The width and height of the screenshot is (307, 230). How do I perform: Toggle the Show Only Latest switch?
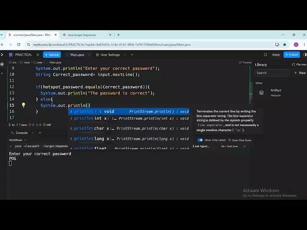tap(200, 140)
